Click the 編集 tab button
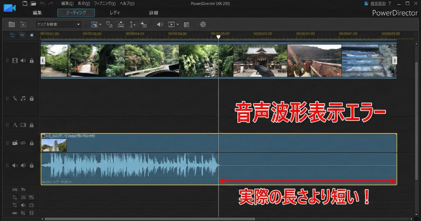The width and height of the screenshot is (421, 221). 37,13
